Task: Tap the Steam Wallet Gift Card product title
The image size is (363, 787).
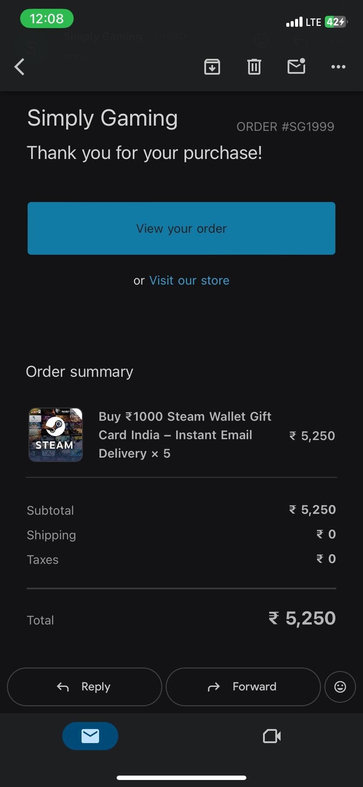Action: pos(185,435)
